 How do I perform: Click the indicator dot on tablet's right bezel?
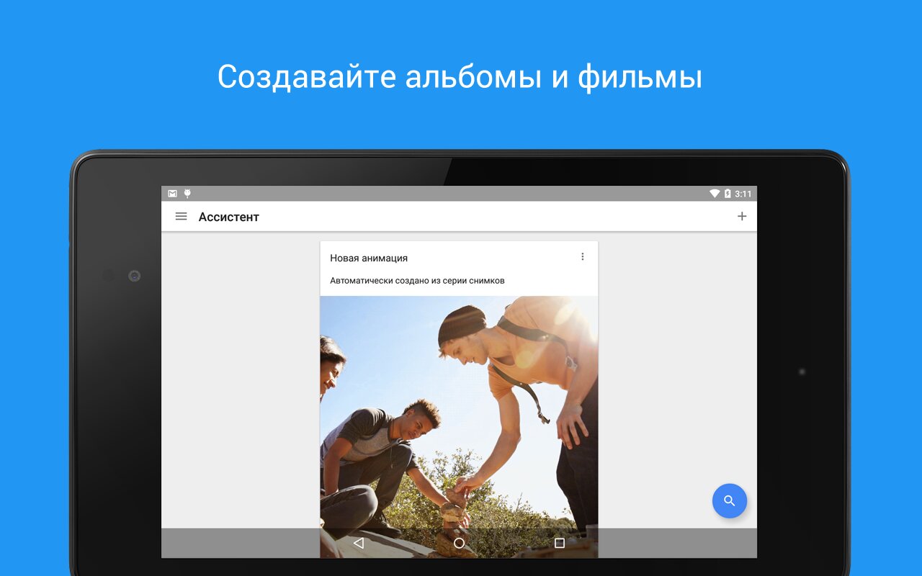pyautogui.click(x=802, y=372)
